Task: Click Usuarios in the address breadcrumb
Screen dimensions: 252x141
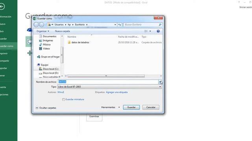Action: coord(59,25)
